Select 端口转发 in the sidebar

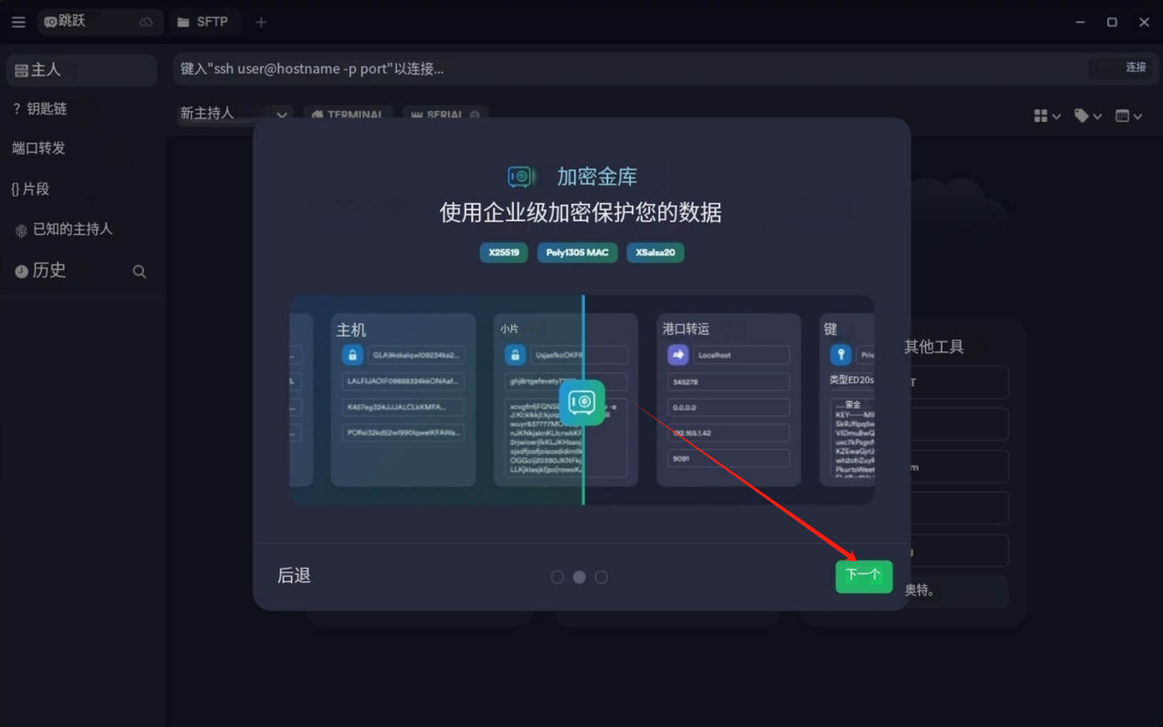pos(39,148)
